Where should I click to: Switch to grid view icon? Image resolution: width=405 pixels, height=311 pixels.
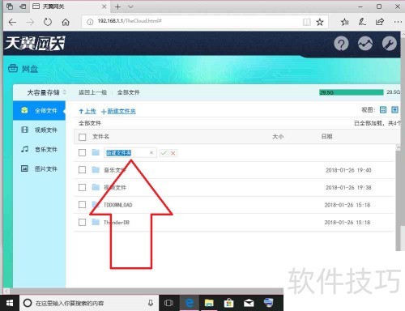coord(383,109)
